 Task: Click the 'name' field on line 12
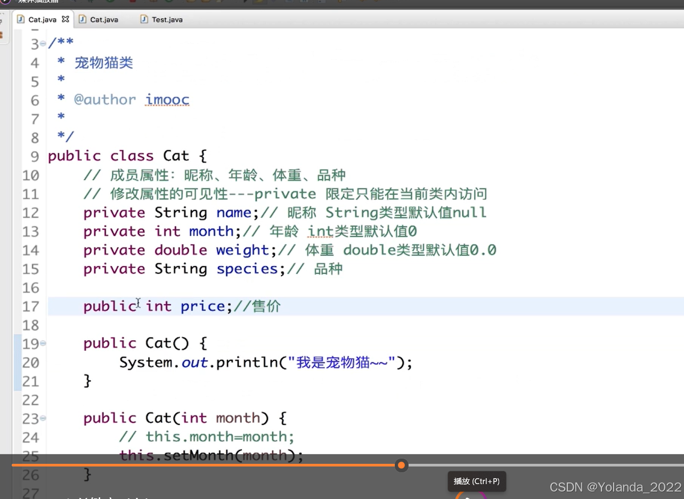pyautogui.click(x=233, y=213)
